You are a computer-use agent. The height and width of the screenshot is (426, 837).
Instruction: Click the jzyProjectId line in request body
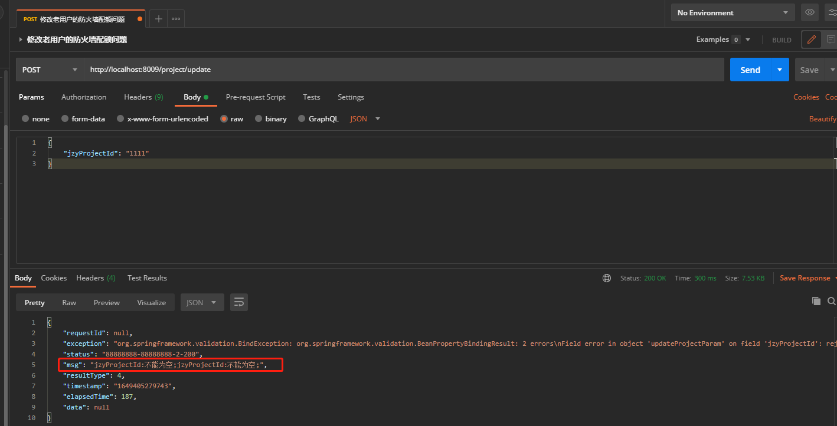tap(106, 153)
